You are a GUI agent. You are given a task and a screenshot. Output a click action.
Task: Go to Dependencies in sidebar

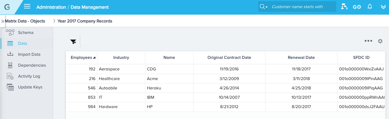[32, 65]
